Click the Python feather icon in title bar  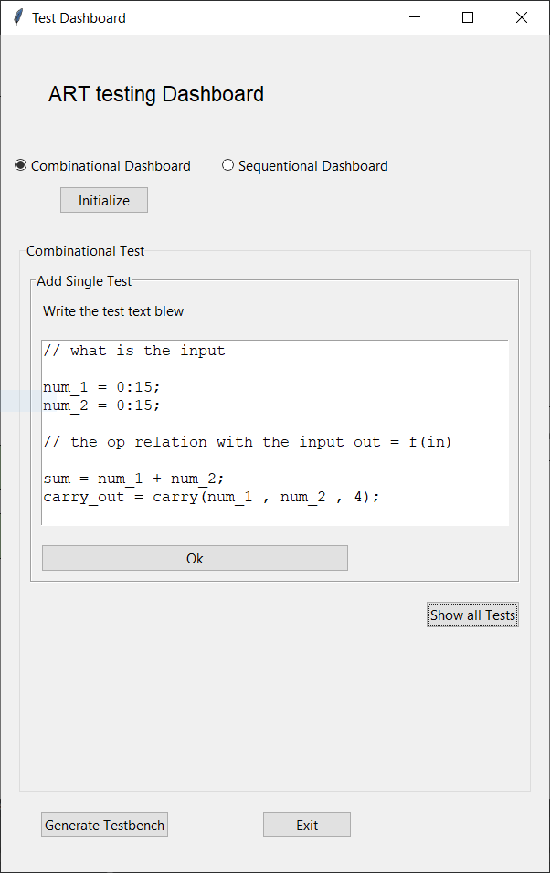16,17
